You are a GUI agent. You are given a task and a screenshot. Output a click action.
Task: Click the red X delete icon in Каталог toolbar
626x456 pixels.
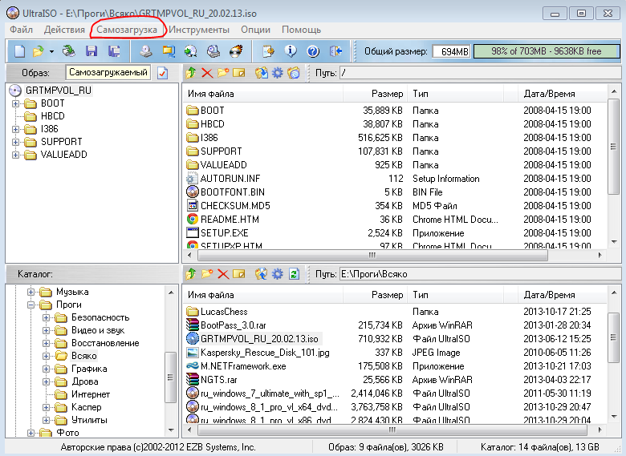(x=223, y=274)
